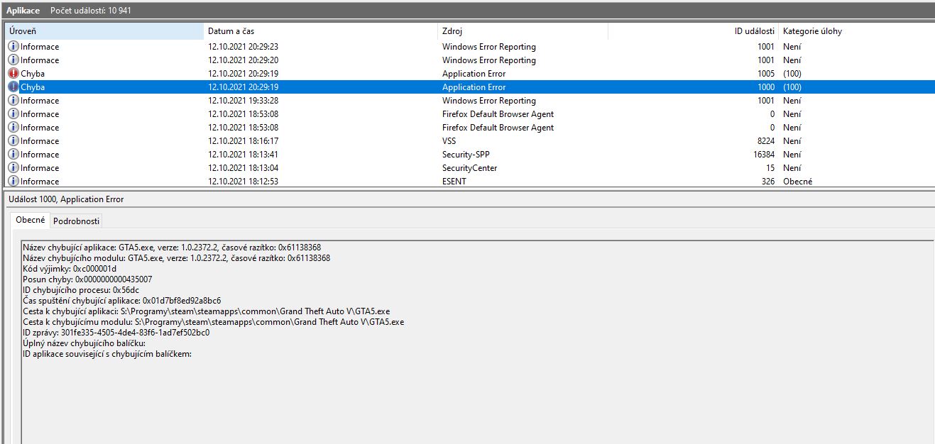
Task: Click the 'Cesta k chybujícímu modulu' line
Action: click(x=214, y=321)
